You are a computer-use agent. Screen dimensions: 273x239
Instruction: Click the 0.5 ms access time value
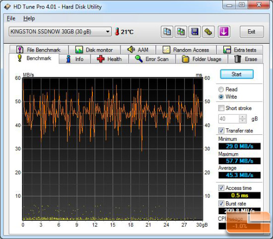pyautogui.click(x=239, y=195)
